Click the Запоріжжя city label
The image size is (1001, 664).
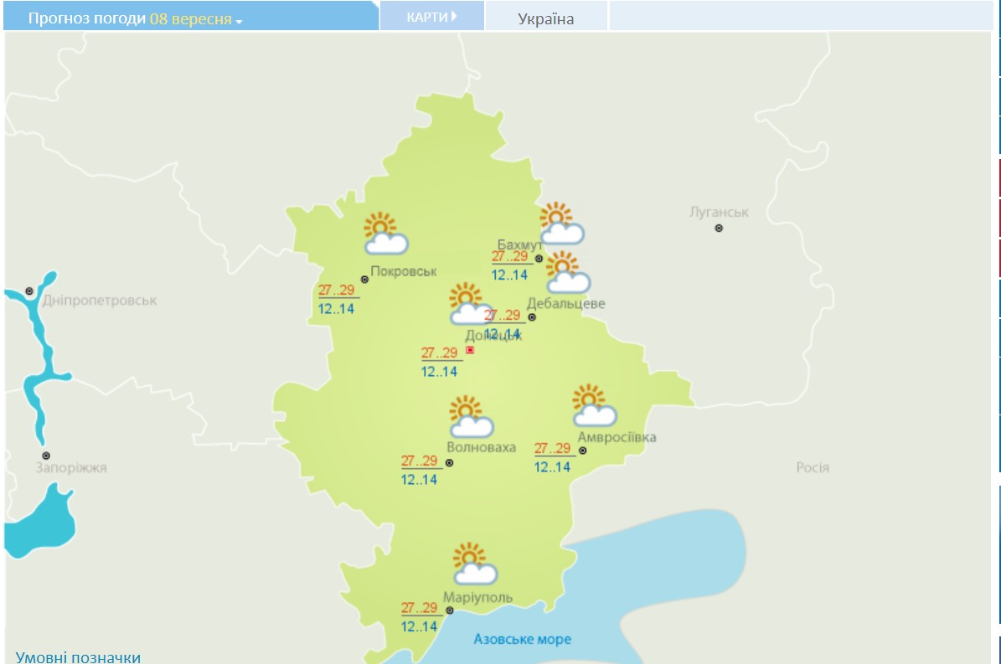71,467
